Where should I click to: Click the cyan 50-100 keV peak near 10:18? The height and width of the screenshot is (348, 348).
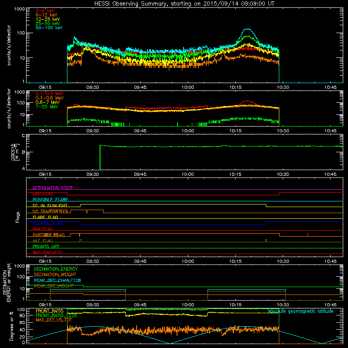[247, 29]
